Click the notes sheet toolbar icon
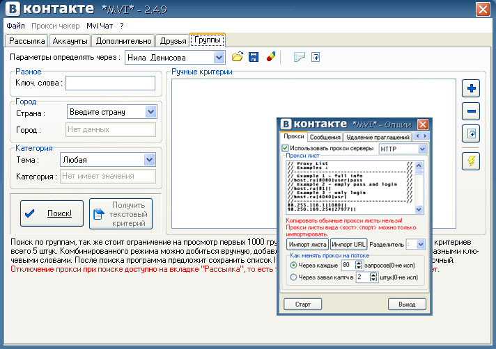This screenshot has height=349, width=496. tap(299, 57)
